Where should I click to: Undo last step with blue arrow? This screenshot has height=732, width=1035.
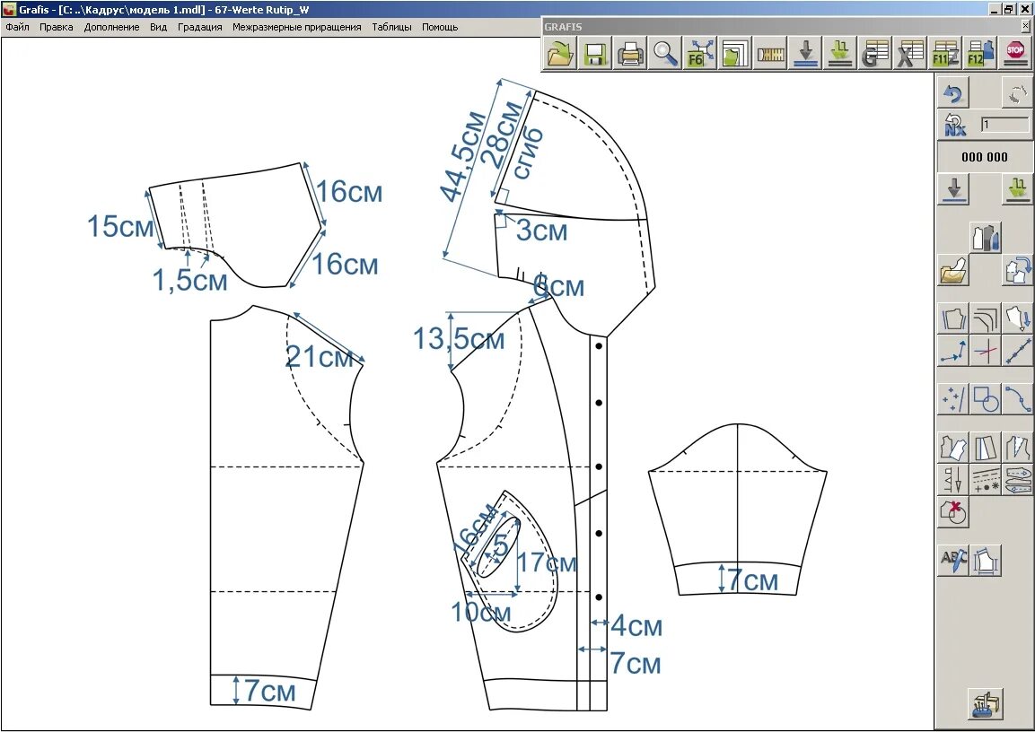953,92
